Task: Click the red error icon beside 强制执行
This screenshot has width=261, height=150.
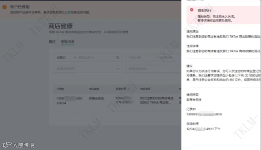Action: click(192, 10)
